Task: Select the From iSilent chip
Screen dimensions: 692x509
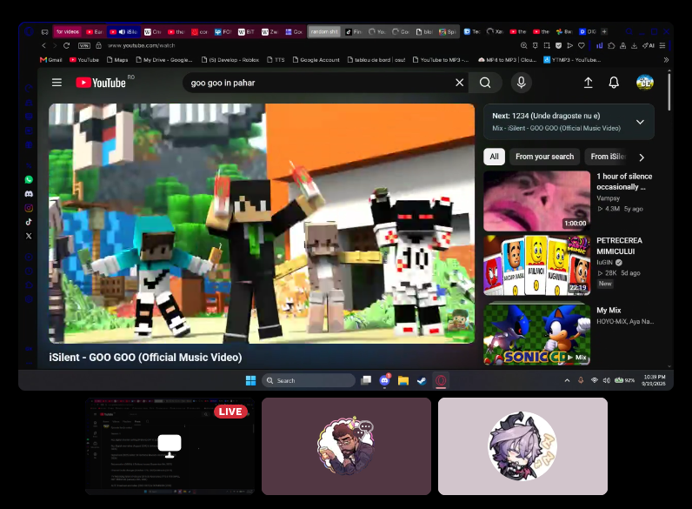Action: 609,157
